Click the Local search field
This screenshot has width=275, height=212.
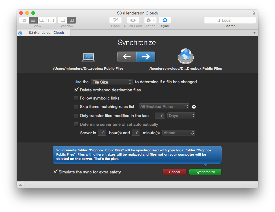pyautogui.click(x=230, y=20)
